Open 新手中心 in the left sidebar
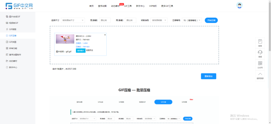Image resolution: width=271 pixels, height=124 pixels. click(x=12, y=67)
